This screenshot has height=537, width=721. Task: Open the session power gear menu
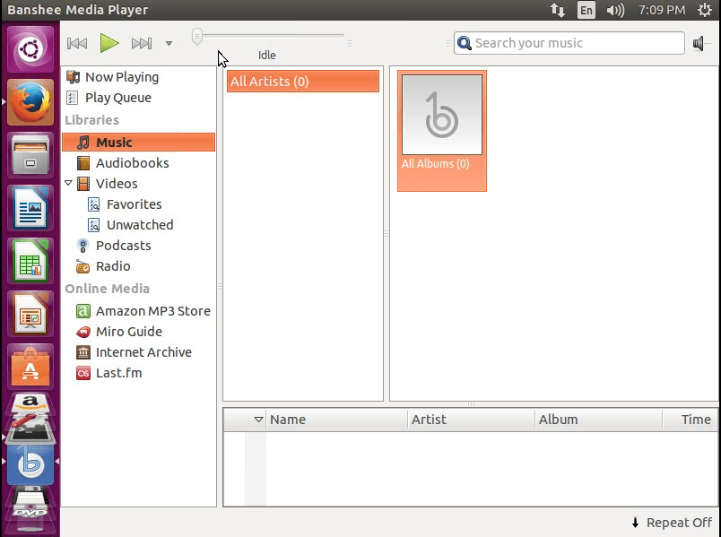(x=705, y=10)
